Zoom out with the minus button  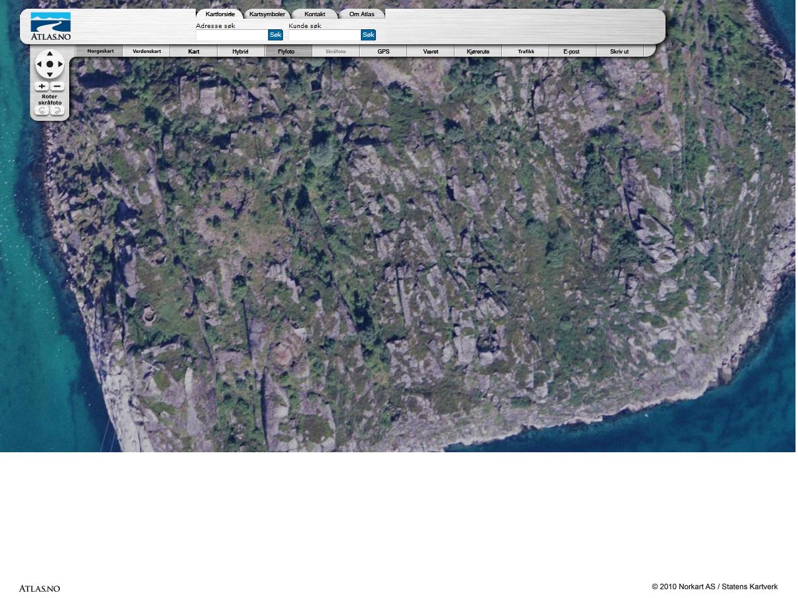(57, 86)
